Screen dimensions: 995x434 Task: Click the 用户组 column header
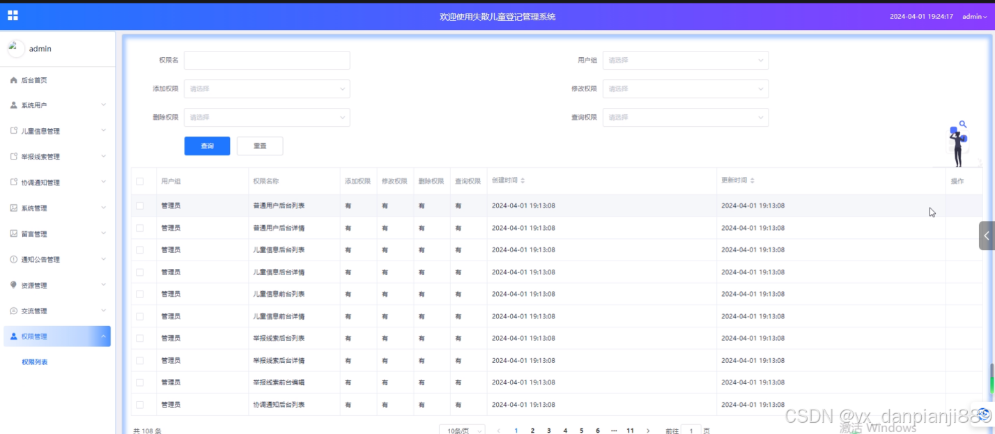point(171,181)
